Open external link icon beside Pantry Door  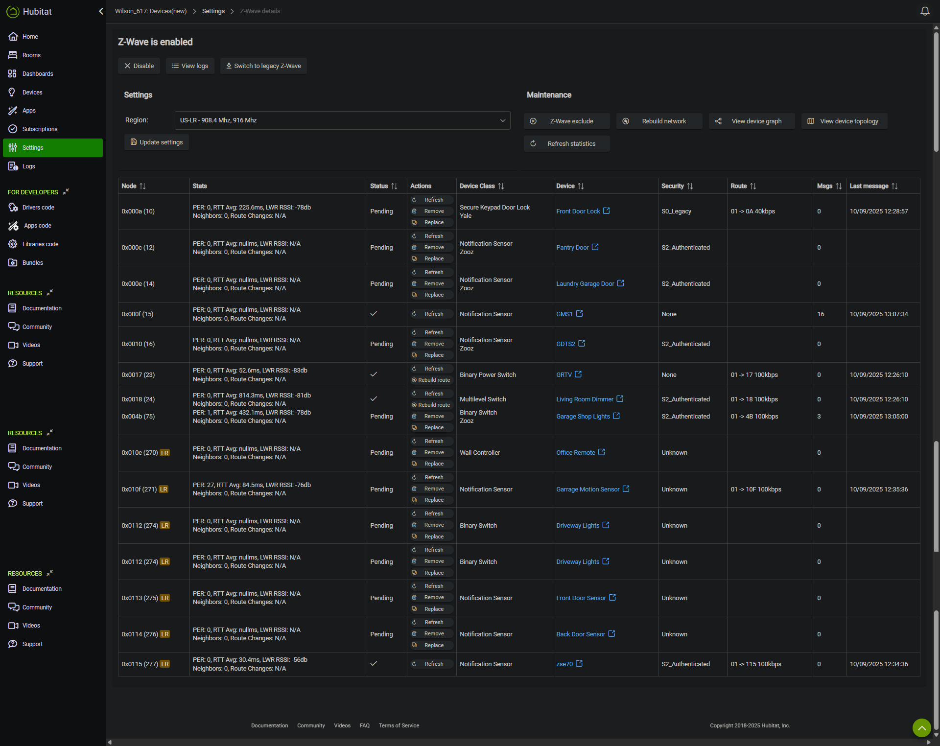[x=595, y=247]
